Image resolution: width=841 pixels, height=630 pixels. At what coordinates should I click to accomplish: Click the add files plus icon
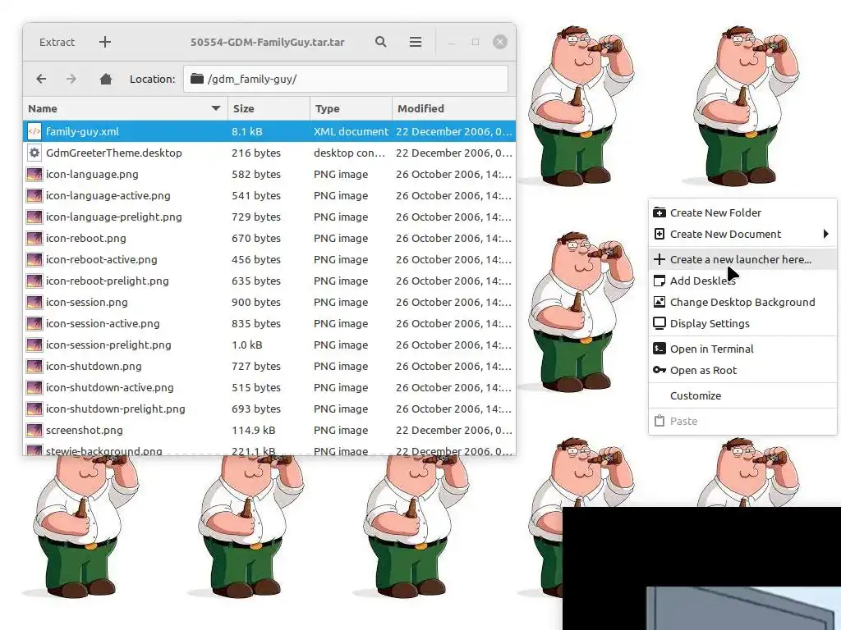105,42
